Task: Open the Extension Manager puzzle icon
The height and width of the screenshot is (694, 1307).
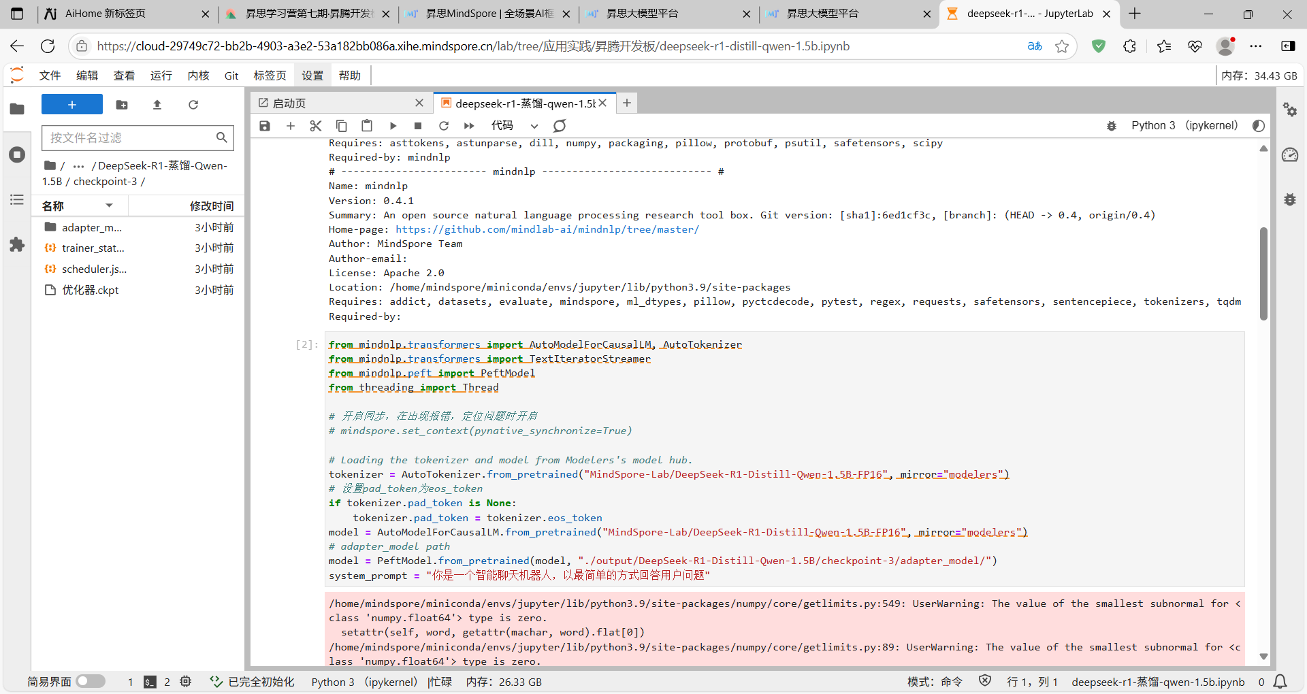Action: coord(17,245)
